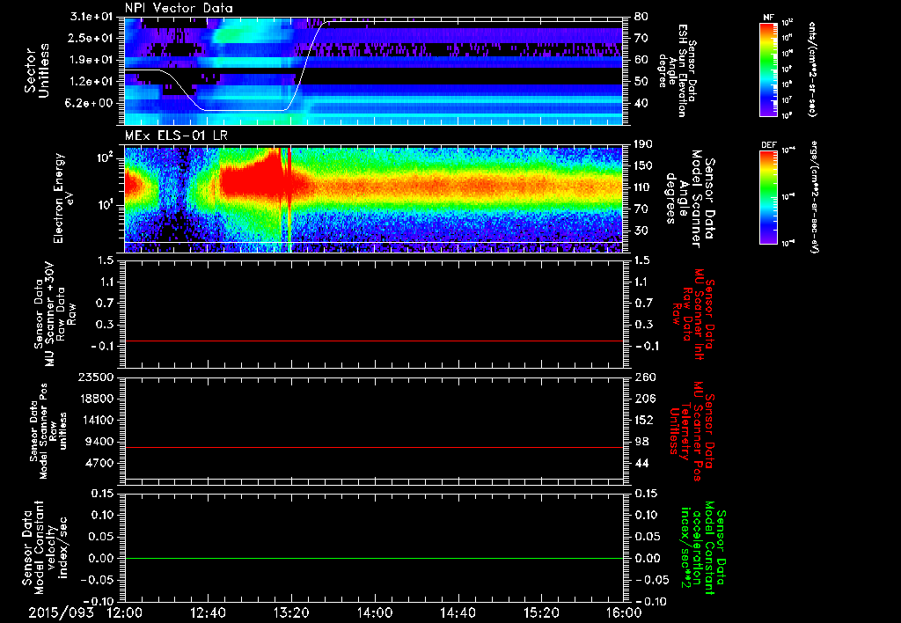The width and height of the screenshot is (901, 623).
Task: Click the 'ergs/(cm**2-sr-sec-eV)' units label
Action: (814, 197)
